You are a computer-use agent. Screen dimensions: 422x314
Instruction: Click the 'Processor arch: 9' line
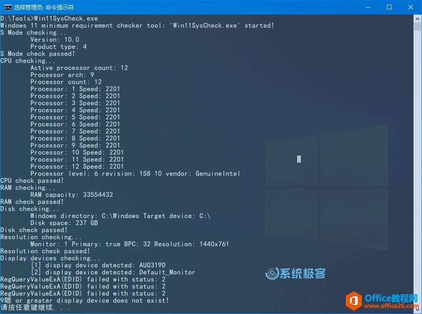tap(62, 75)
